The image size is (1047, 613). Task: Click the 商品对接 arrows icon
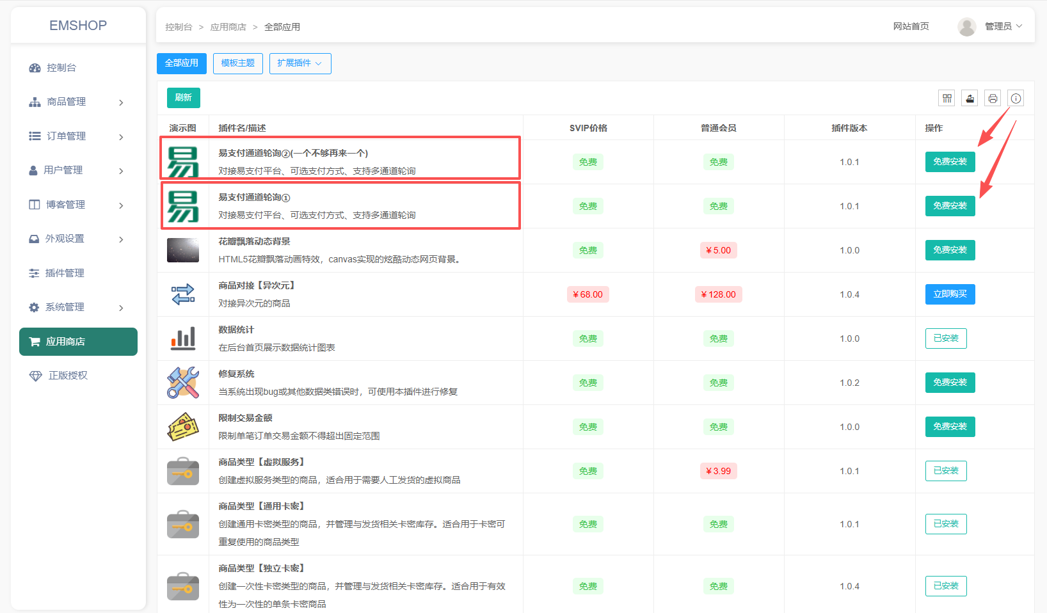pyautogui.click(x=183, y=294)
